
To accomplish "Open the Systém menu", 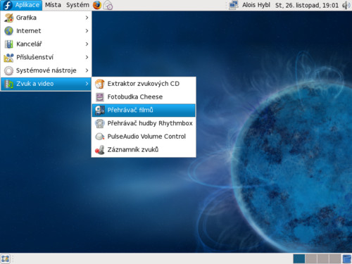I will (77, 5).
